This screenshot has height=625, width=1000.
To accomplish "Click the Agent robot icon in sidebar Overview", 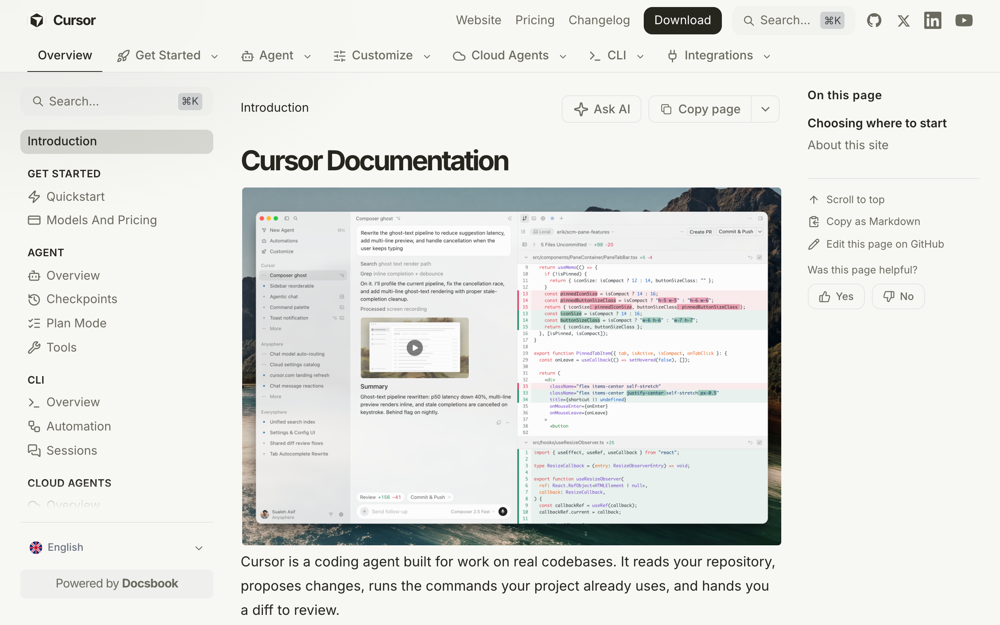I will pyautogui.click(x=34, y=276).
